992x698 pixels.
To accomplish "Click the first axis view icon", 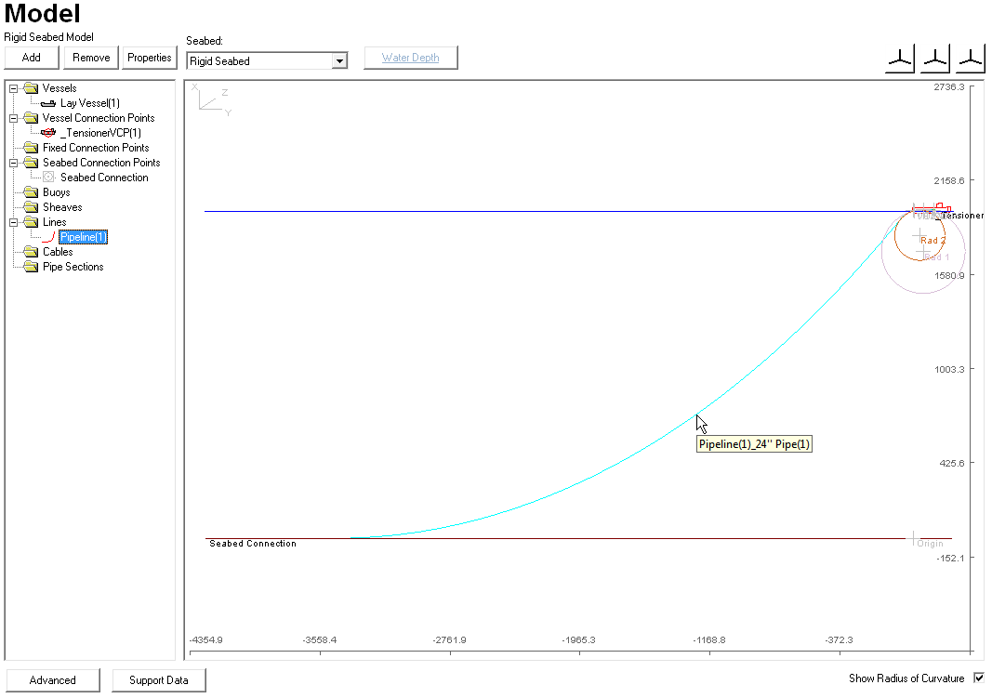I will [x=899, y=59].
